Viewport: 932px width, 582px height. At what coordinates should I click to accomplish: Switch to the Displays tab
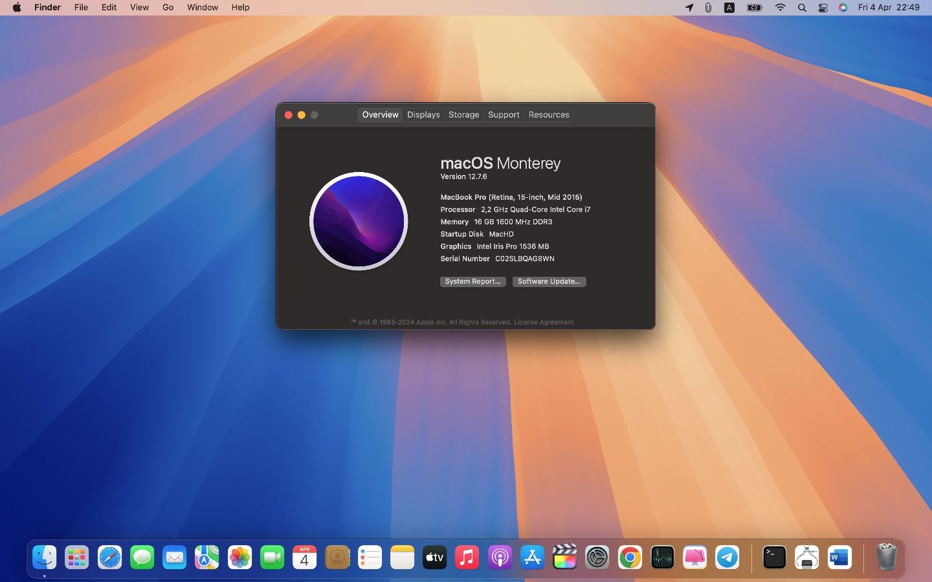click(x=423, y=114)
